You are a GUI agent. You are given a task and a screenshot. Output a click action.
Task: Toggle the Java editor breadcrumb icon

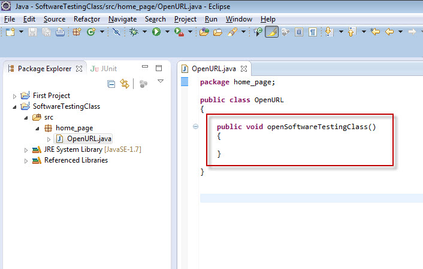[258, 32]
